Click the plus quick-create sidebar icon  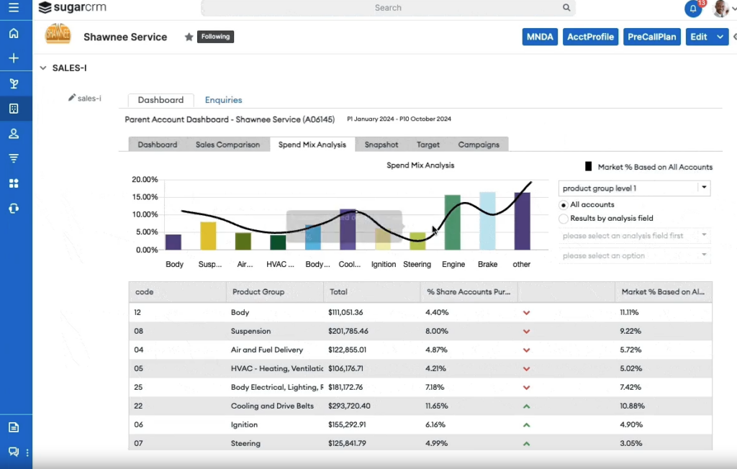click(x=14, y=58)
